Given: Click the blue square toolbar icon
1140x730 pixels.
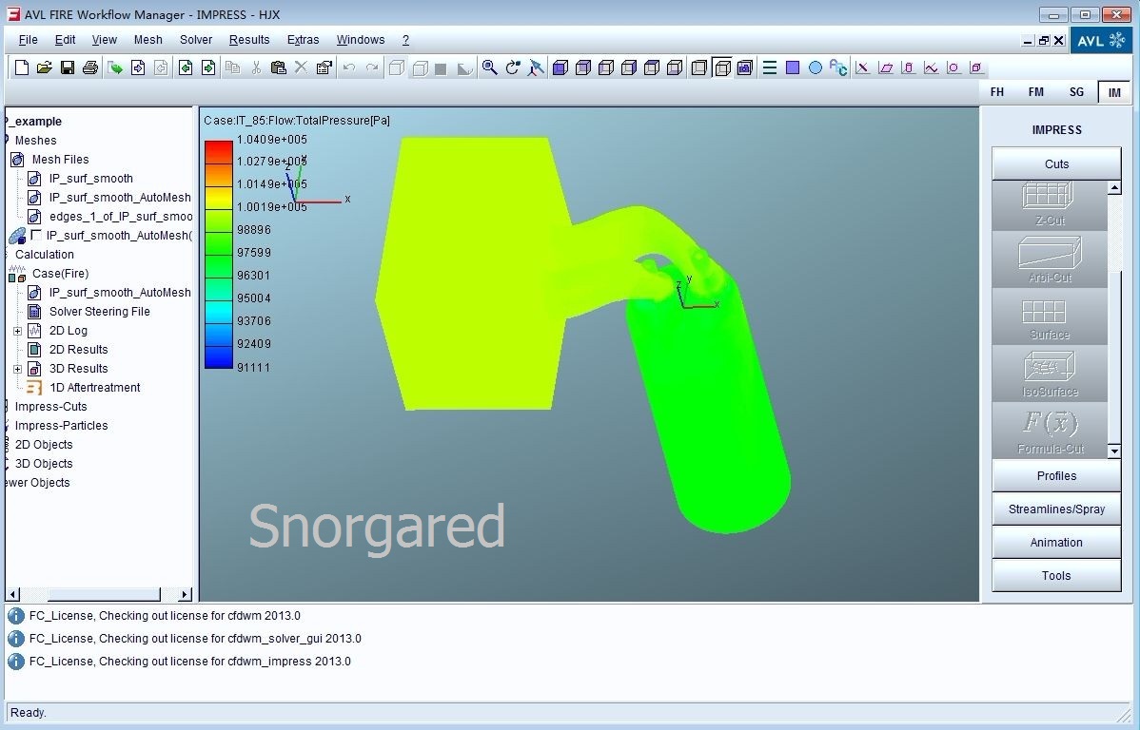Looking at the screenshot, I should point(794,67).
